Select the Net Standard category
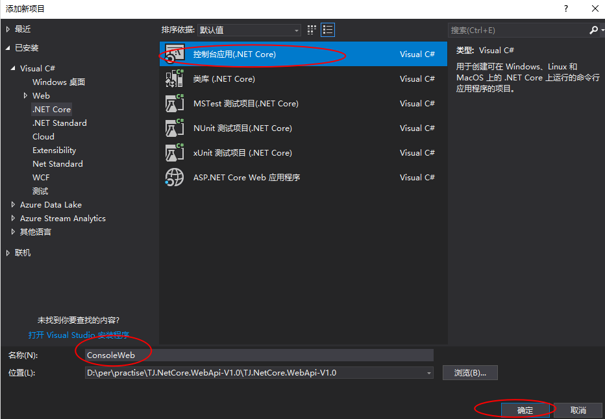 click(58, 164)
